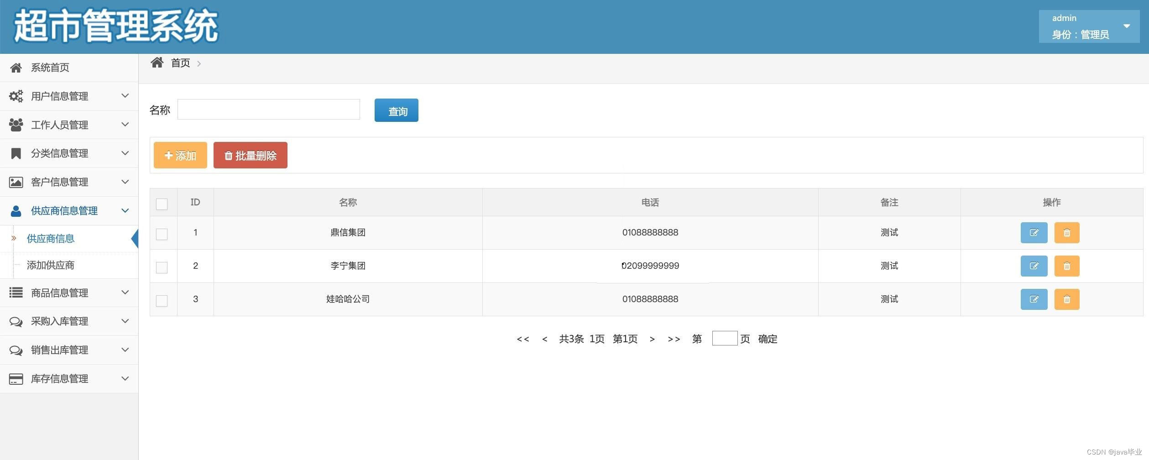The width and height of the screenshot is (1149, 460).
Task: Tick the checkbox for row ID 1
Action: [162, 234]
